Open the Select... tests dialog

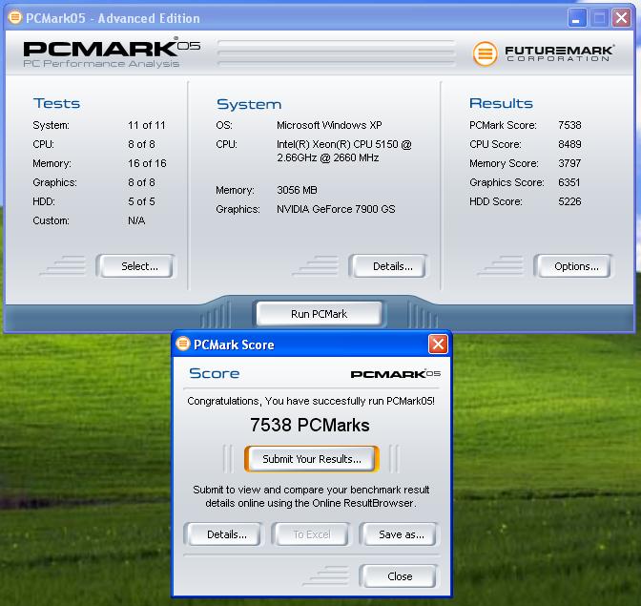[135, 266]
